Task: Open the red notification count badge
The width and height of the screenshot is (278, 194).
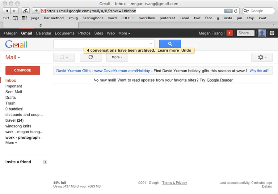Action: point(230,33)
